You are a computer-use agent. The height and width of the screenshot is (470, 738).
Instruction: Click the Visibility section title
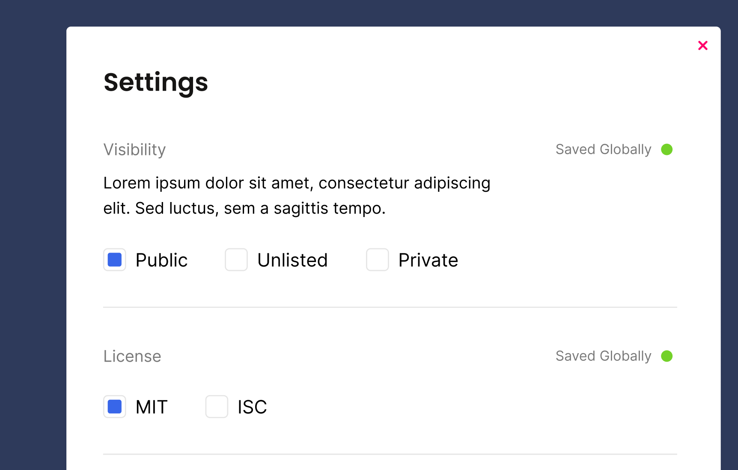(x=134, y=150)
